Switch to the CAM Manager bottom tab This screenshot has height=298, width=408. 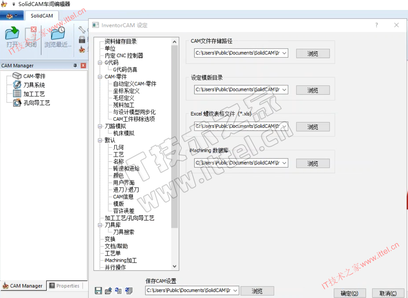pyautogui.click(x=23, y=286)
